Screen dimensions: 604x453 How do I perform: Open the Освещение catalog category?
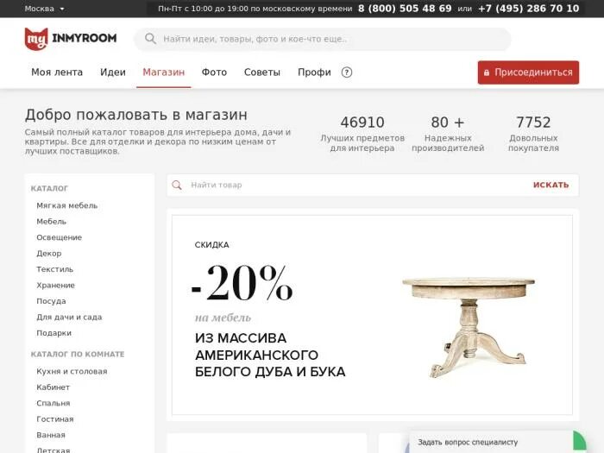[x=59, y=237]
